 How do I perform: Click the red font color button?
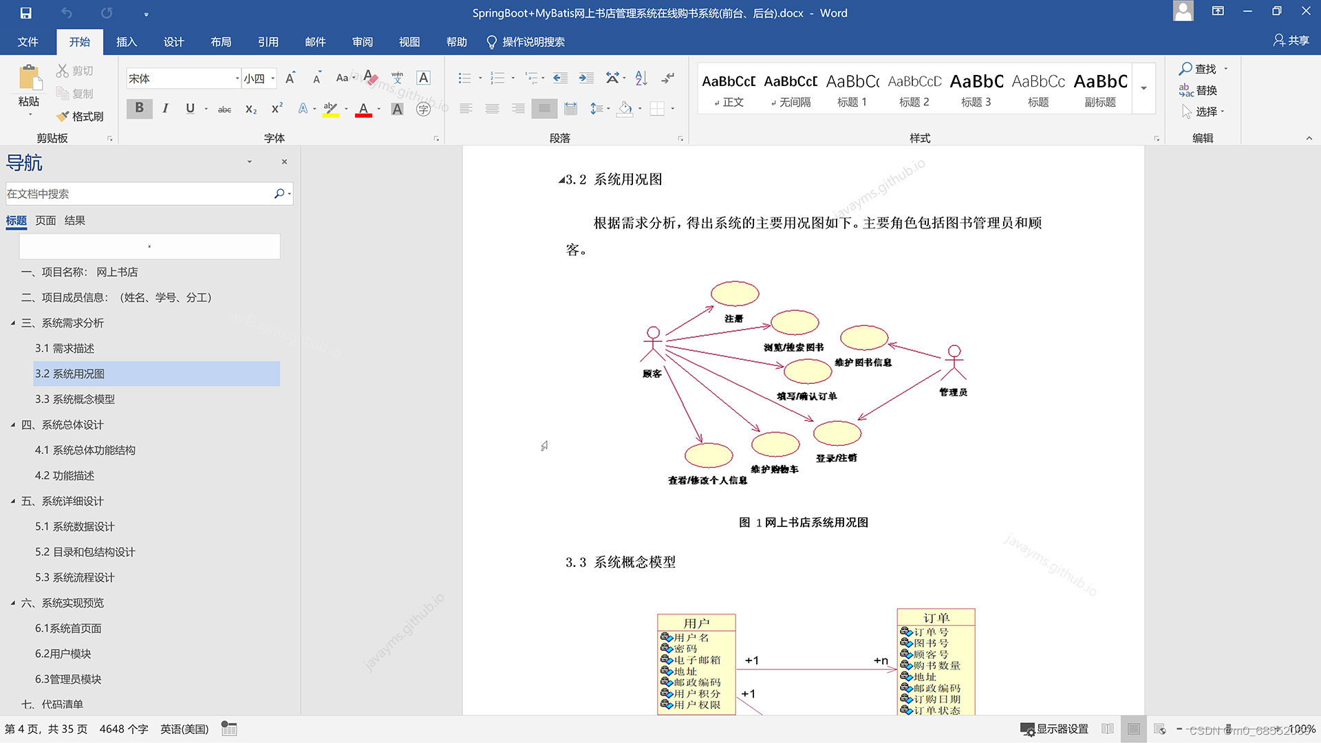pyautogui.click(x=363, y=109)
